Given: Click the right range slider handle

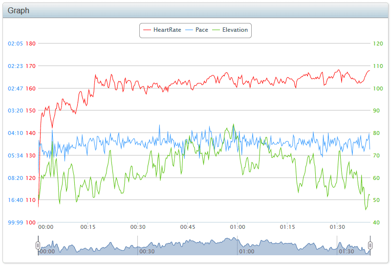Looking at the screenshot, I should click(370, 245).
